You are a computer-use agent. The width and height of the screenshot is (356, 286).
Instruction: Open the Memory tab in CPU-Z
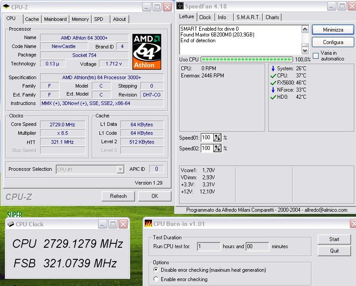click(x=80, y=19)
